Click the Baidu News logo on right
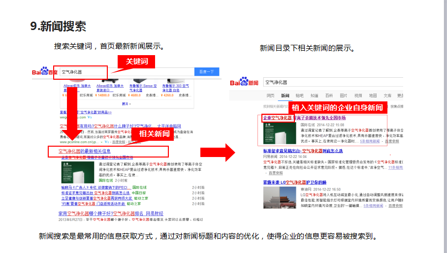Viewport: 447px width, 253px height. tap(244, 82)
